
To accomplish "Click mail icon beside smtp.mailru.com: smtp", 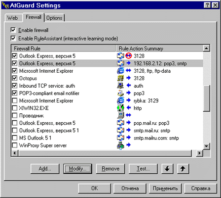I will click(x=120, y=138).
